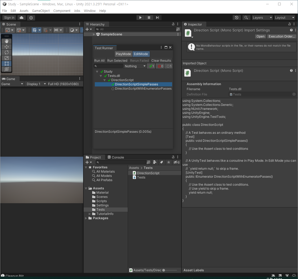Click the Sign in button
The width and height of the screenshot is (298, 279).
point(9,18)
